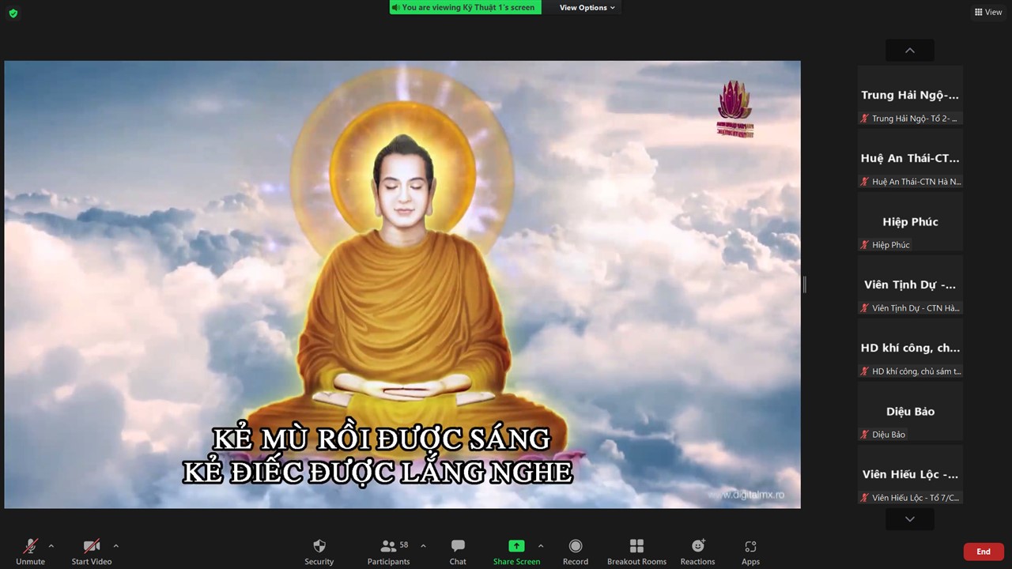Select Viên Tịnh Dự participant tile
The width and height of the screenshot is (1012, 569).
tap(910, 285)
